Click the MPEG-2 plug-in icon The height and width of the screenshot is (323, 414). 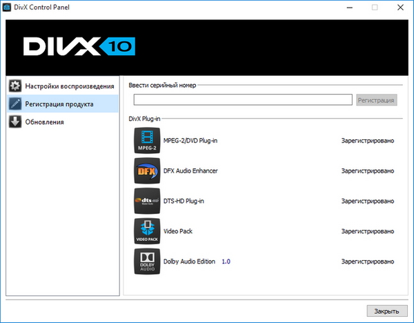click(145, 141)
